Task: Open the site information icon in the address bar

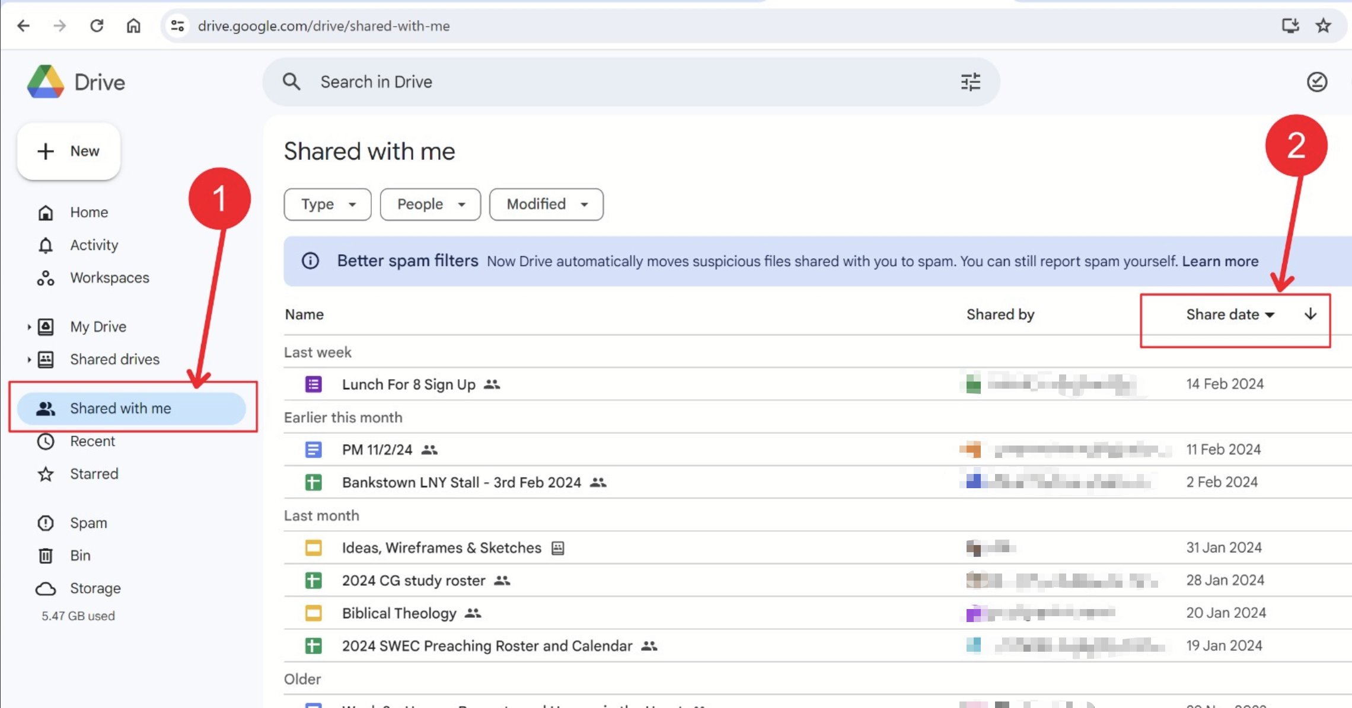Action: point(177,25)
